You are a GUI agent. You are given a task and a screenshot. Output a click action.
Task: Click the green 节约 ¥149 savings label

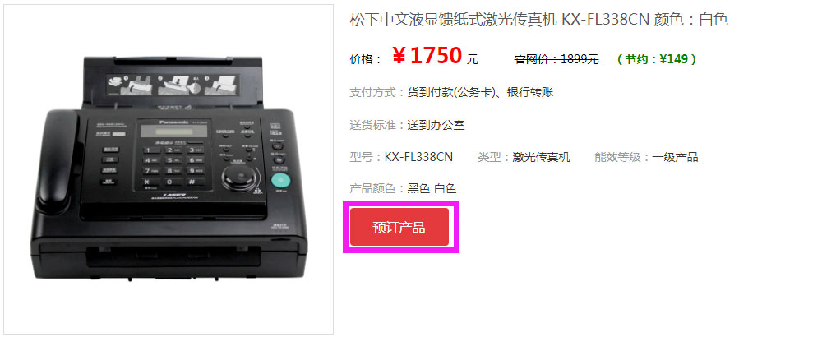tap(657, 59)
